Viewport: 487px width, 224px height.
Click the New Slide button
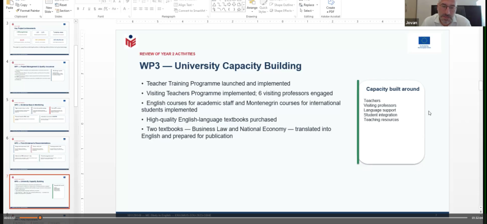[49, 7]
